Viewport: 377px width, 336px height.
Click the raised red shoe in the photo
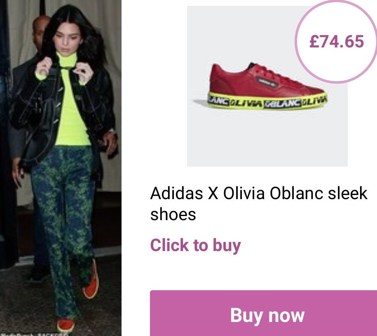click(x=91, y=282)
